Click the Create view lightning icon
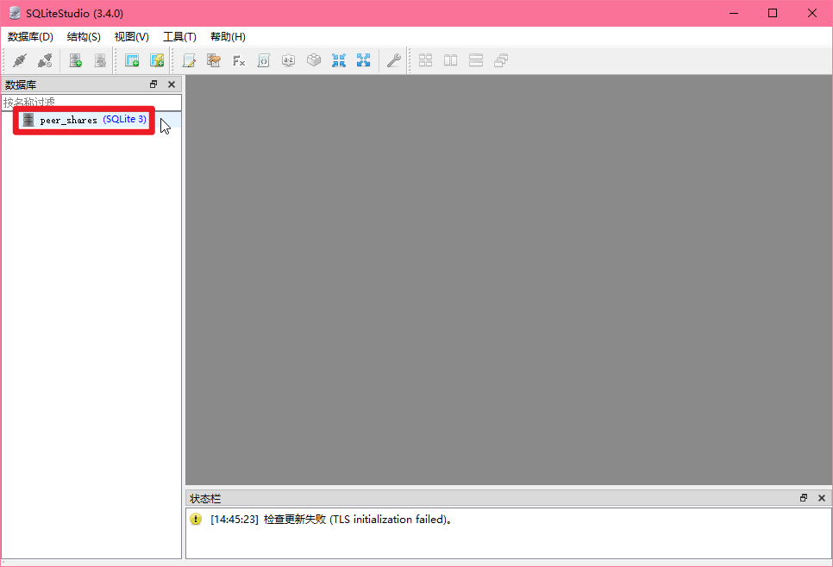Screen dimensions: 833x567 point(157,60)
